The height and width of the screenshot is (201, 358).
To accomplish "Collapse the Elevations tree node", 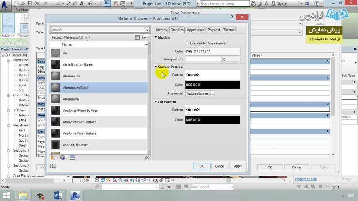I will 8,125.
